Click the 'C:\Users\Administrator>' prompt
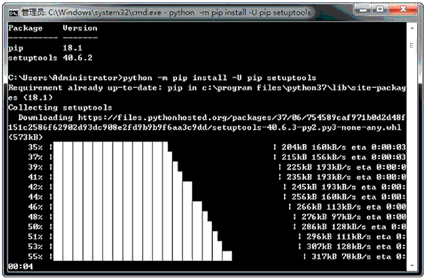This screenshot has width=425, height=278. [x=65, y=78]
